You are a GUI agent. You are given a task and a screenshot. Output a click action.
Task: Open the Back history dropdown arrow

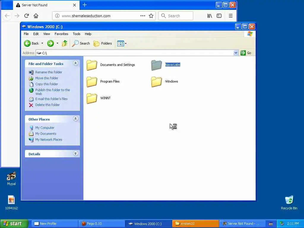(x=42, y=43)
